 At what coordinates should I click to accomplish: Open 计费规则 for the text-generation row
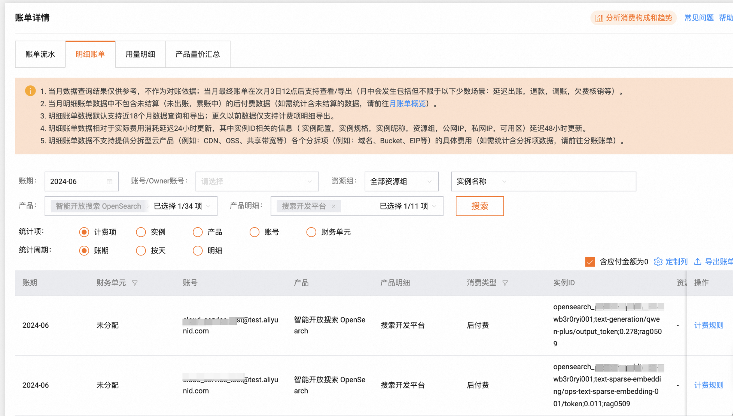pos(709,325)
